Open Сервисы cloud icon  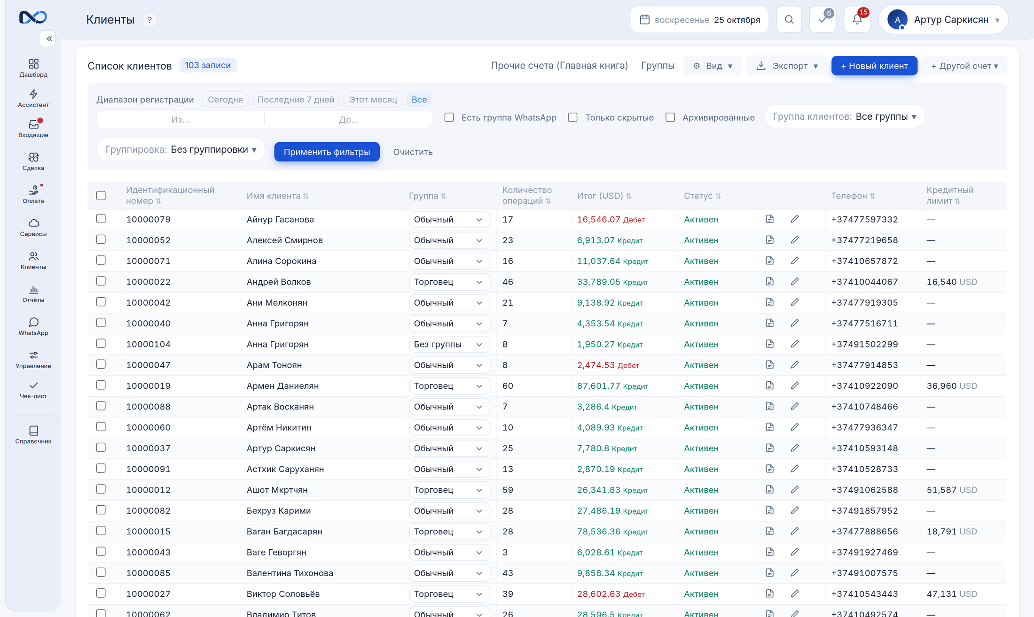tap(33, 227)
